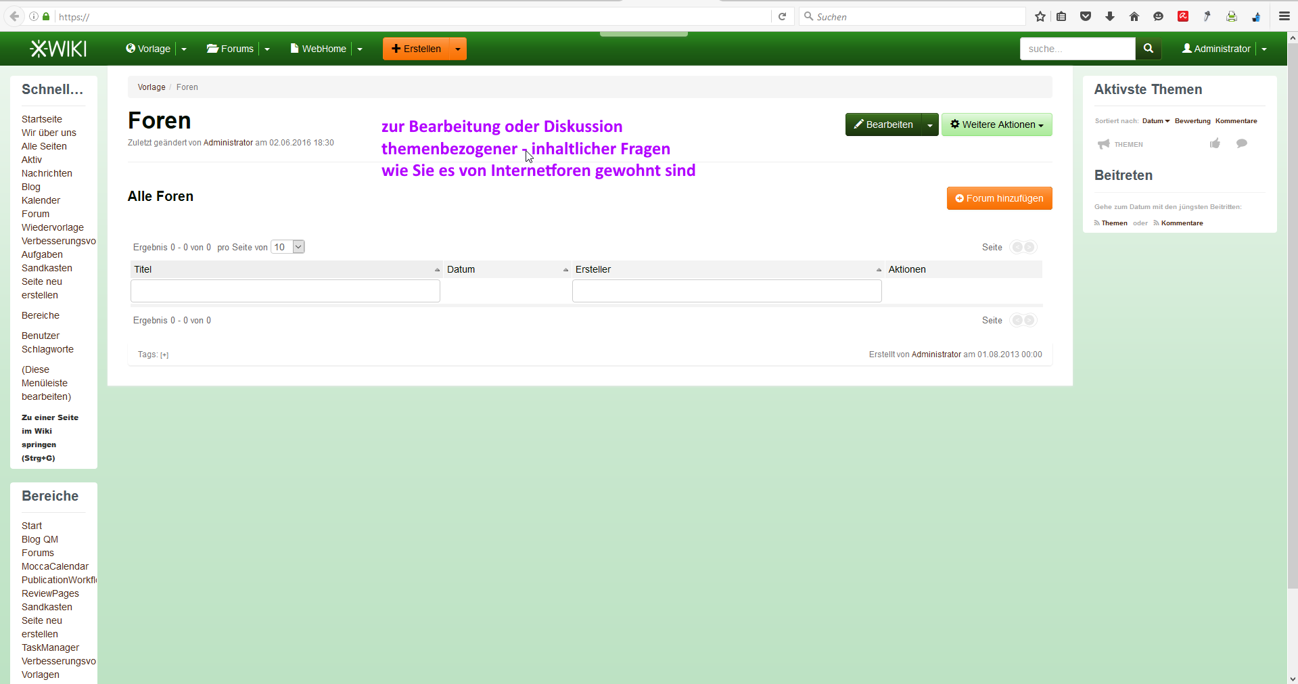Click the browser home icon
The width and height of the screenshot is (1298, 684).
(1134, 17)
